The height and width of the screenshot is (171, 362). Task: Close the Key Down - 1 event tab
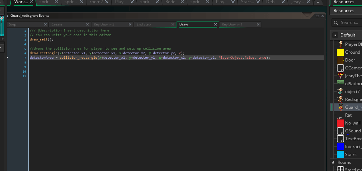[x=258, y=24]
